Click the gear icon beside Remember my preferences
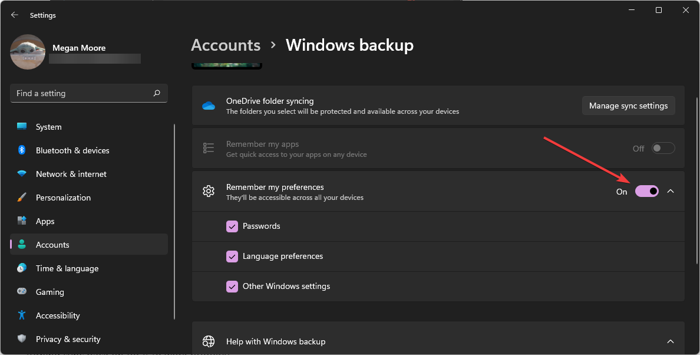 (x=208, y=191)
